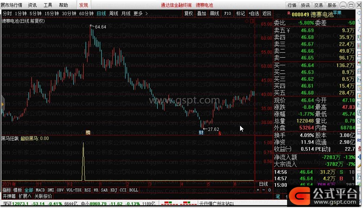Select the KDJ indicator
This screenshot has height=208, width=363.
click(x=114, y=190)
